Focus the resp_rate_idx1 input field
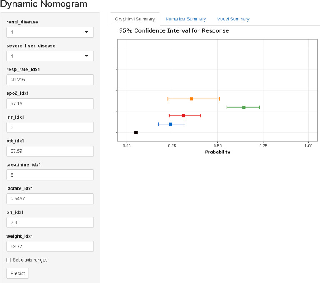The width and height of the screenshot is (320, 283). tap(50, 80)
